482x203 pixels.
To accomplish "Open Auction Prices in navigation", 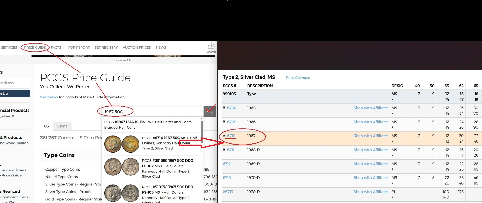I will pos(137,48).
